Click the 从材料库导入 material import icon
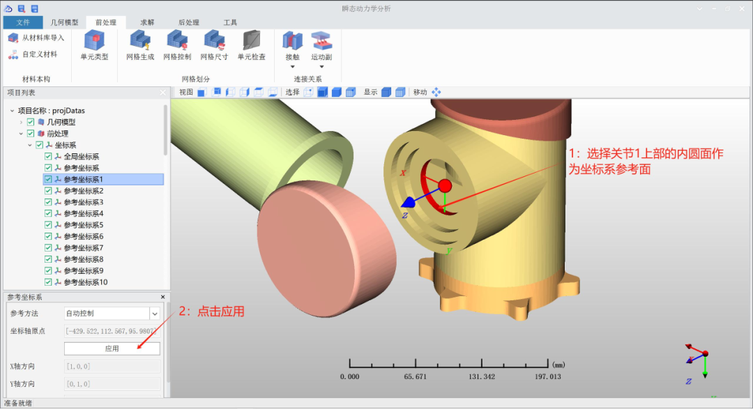753x409 pixels. [13, 38]
